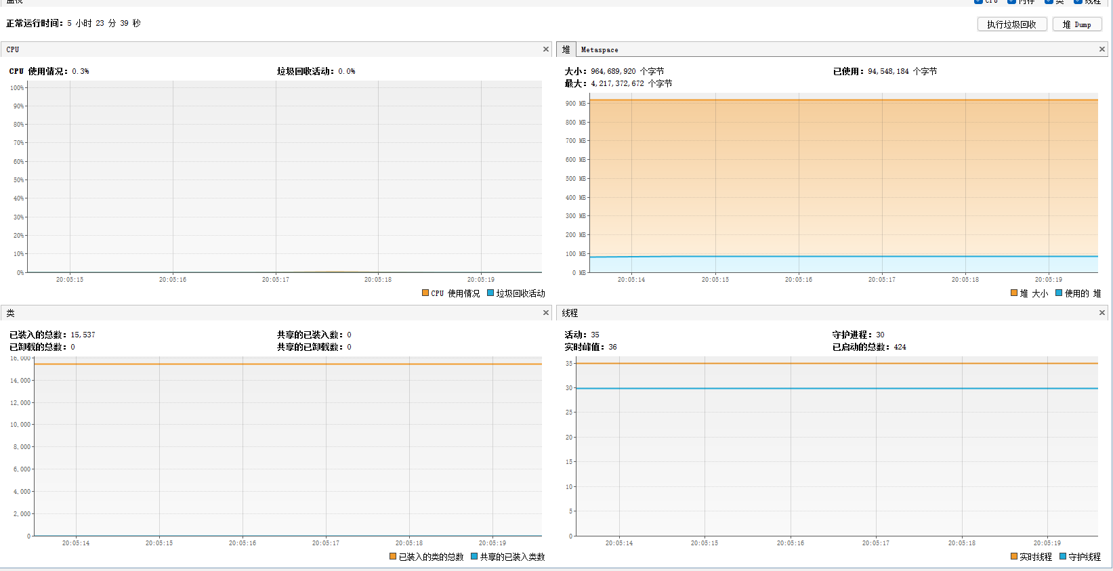The width and height of the screenshot is (1113, 571).
Task: Click the 共享的已装入数 value
Action: coord(349,335)
